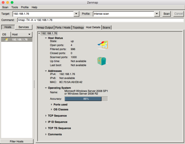This screenshot has height=144, width=185.
Task: Toggle the Hosts view button
Action: 8,27
